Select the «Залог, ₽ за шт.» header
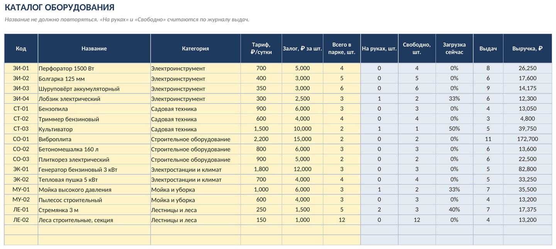Viewport: 556px width, 249px height. coord(303,48)
